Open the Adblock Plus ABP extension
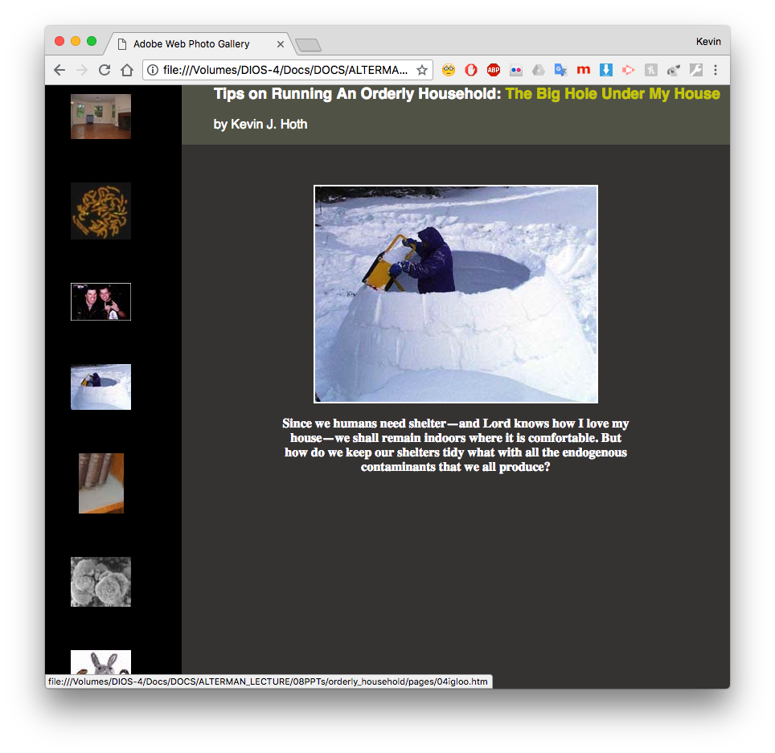The height and width of the screenshot is (753, 775). click(494, 70)
